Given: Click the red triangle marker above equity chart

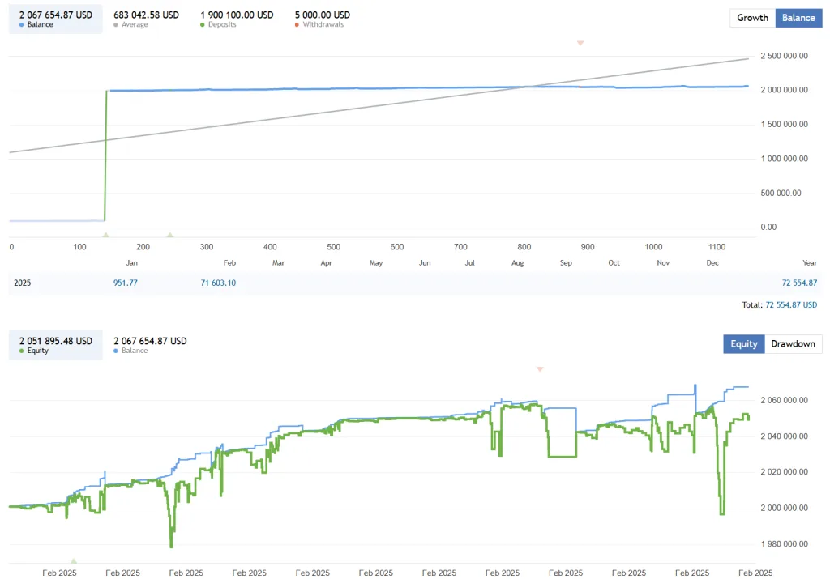Looking at the screenshot, I should [x=540, y=369].
